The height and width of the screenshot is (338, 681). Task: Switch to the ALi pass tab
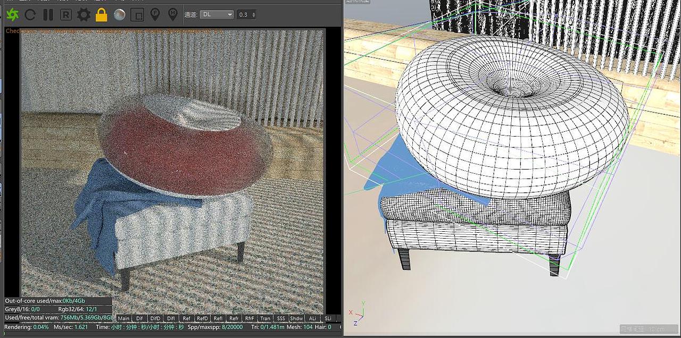click(x=312, y=318)
